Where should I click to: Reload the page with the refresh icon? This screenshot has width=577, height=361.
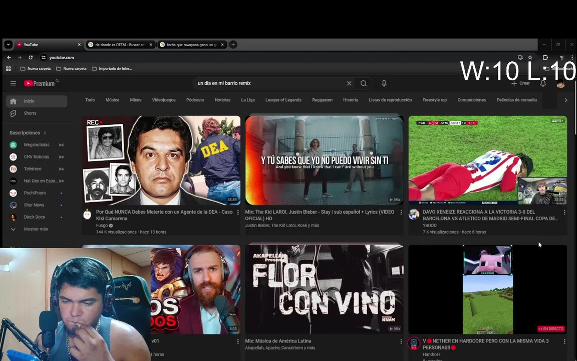coord(31,58)
